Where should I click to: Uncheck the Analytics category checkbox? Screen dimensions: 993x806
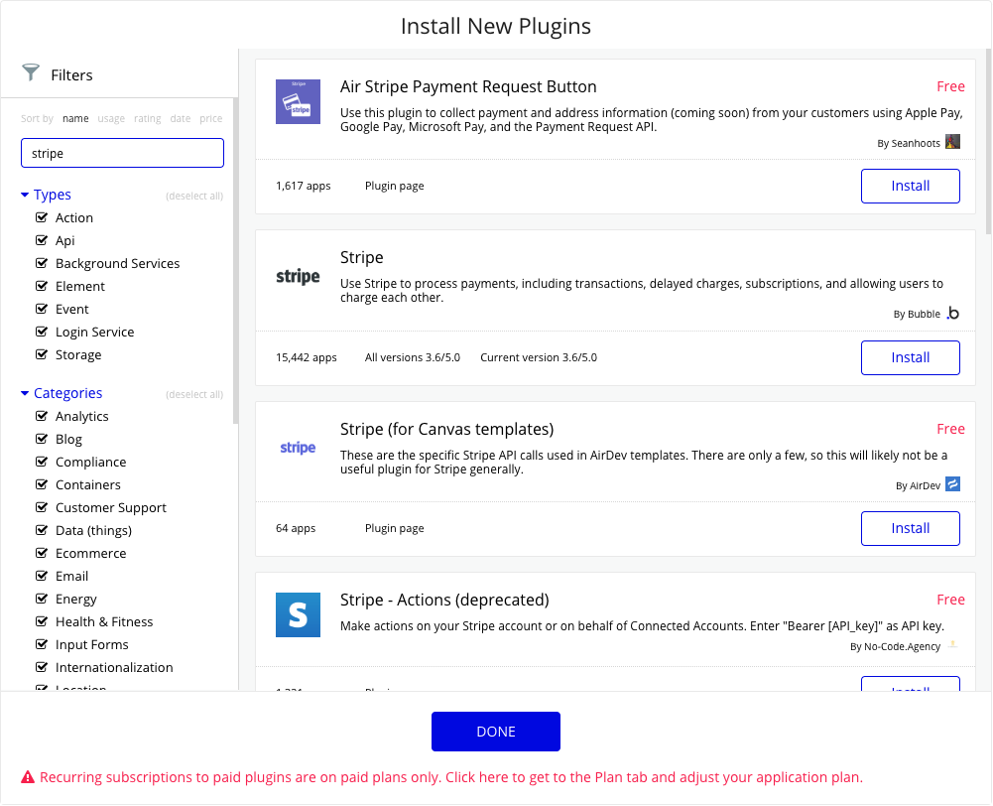(42, 416)
